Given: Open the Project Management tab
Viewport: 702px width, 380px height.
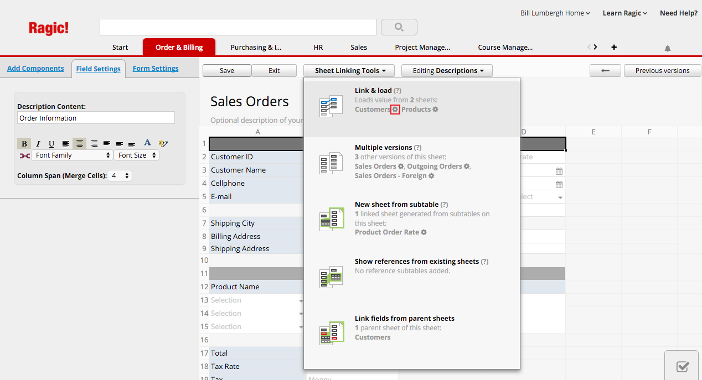Looking at the screenshot, I should pos(422,47).
